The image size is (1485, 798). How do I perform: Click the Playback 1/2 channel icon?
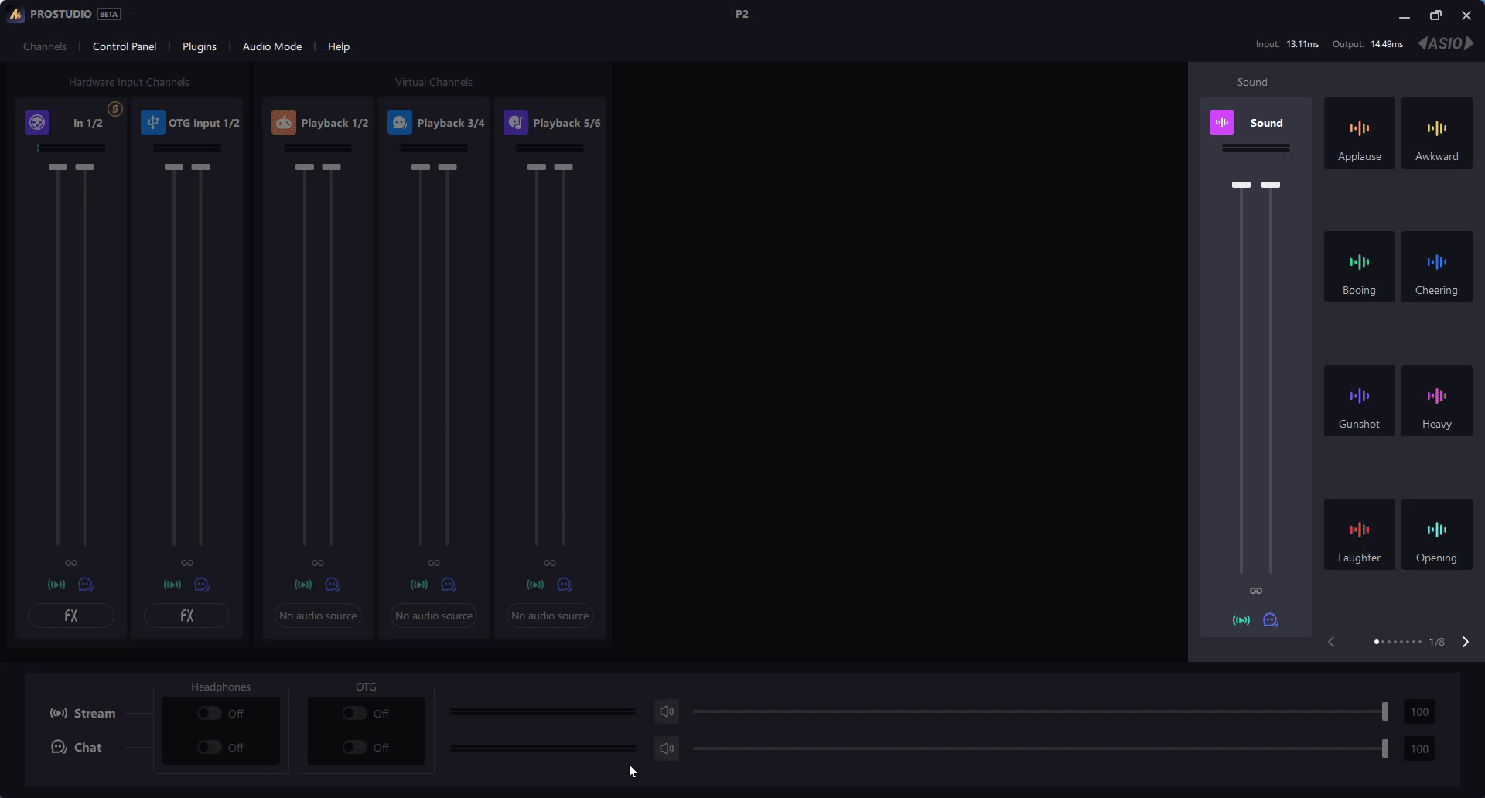(284, 122)
